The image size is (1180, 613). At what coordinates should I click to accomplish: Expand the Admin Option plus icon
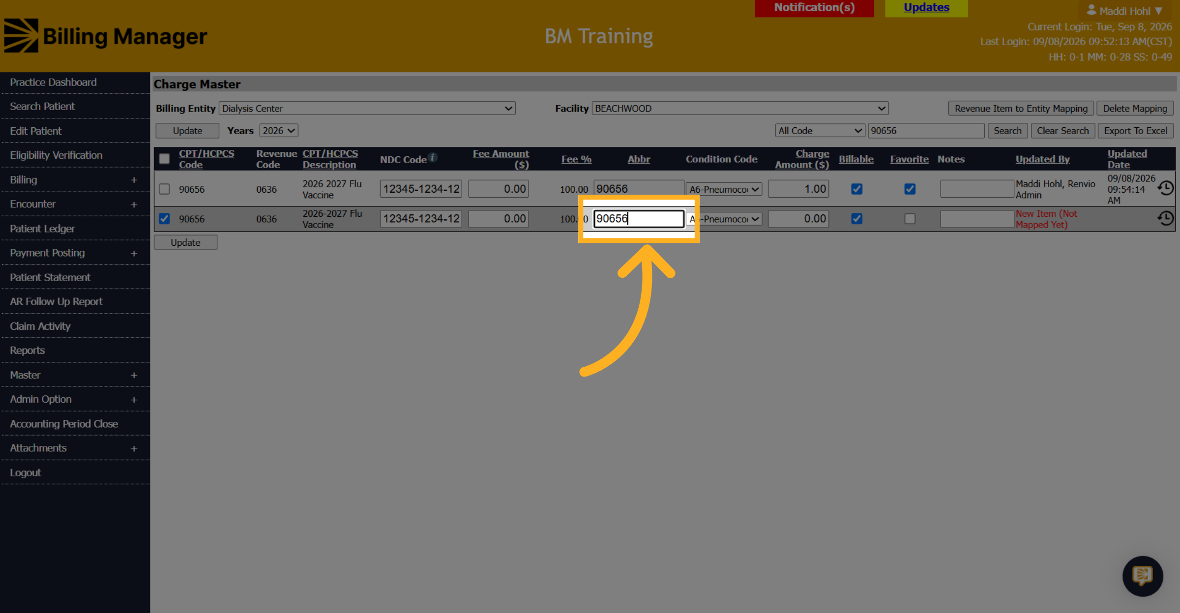pos(134,400)
